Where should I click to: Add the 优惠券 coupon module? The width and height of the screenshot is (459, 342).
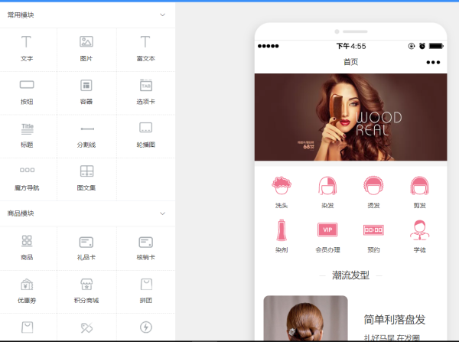(x=27, y=285)
